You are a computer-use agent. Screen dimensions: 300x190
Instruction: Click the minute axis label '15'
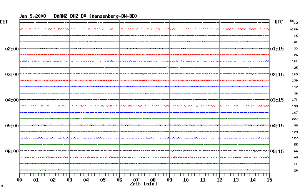point(269,180)
